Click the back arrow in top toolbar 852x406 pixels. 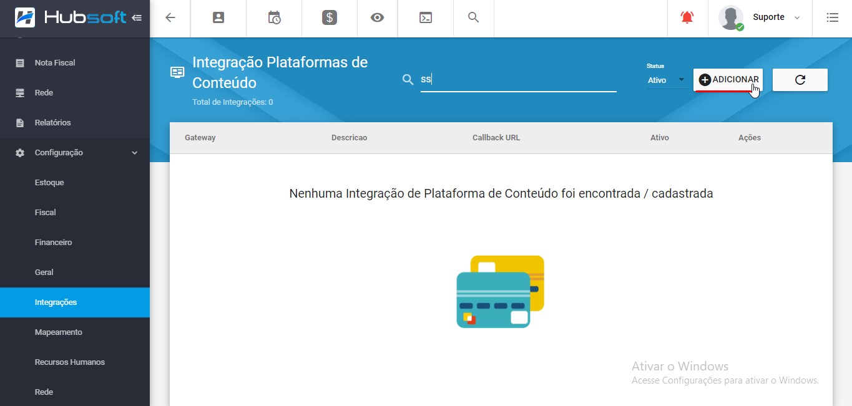pyautogui.click(x=170, y=17)
